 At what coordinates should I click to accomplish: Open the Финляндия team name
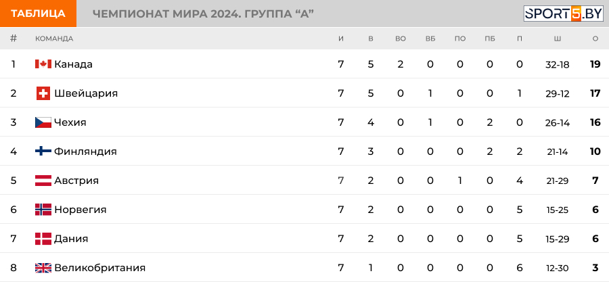tap(85, 151)
